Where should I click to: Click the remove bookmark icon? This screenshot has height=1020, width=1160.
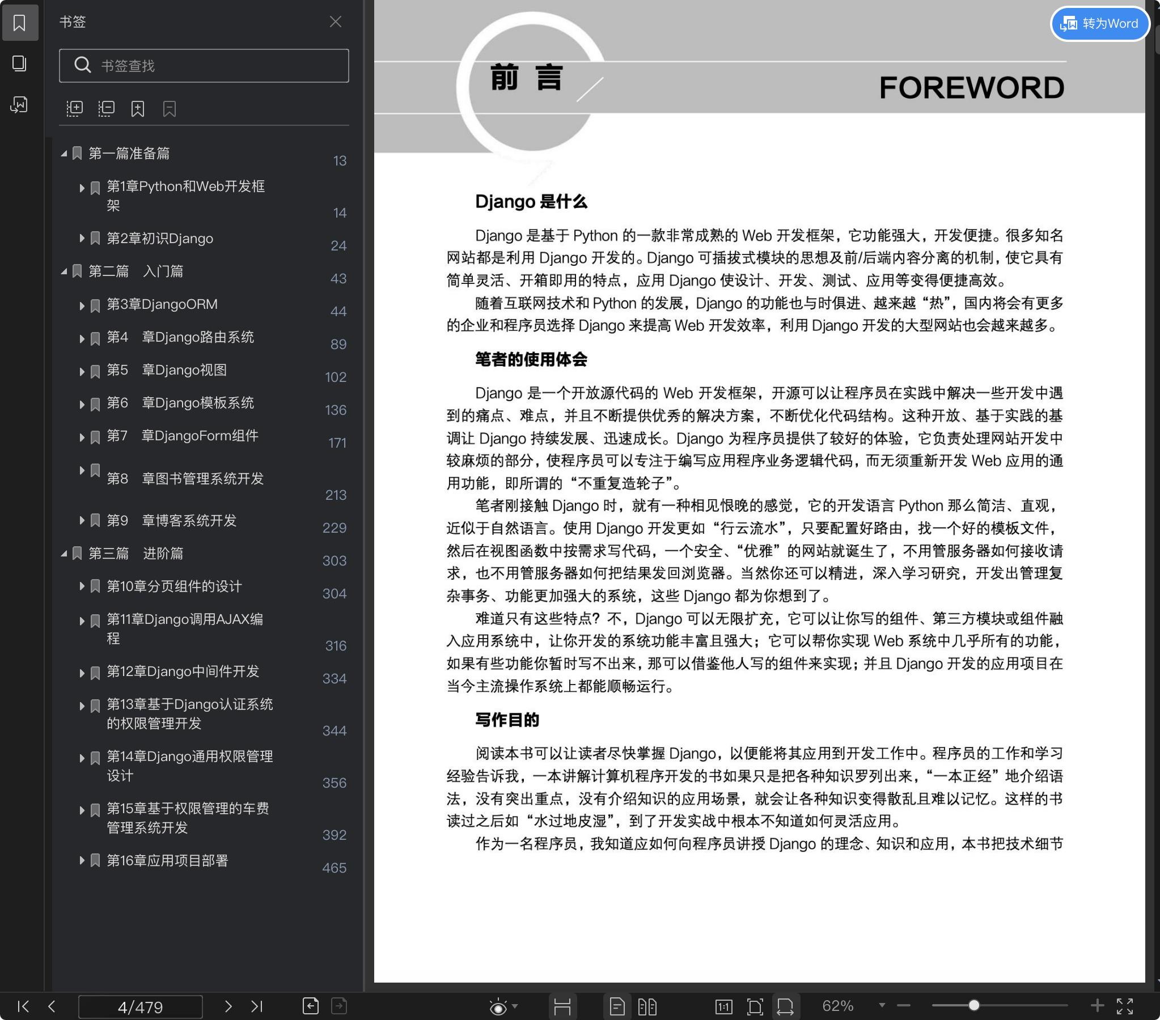tap(169, 108)
